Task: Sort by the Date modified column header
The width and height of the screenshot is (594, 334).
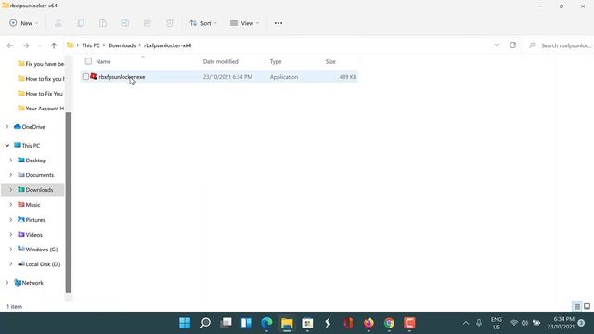Action: point(221,61)
